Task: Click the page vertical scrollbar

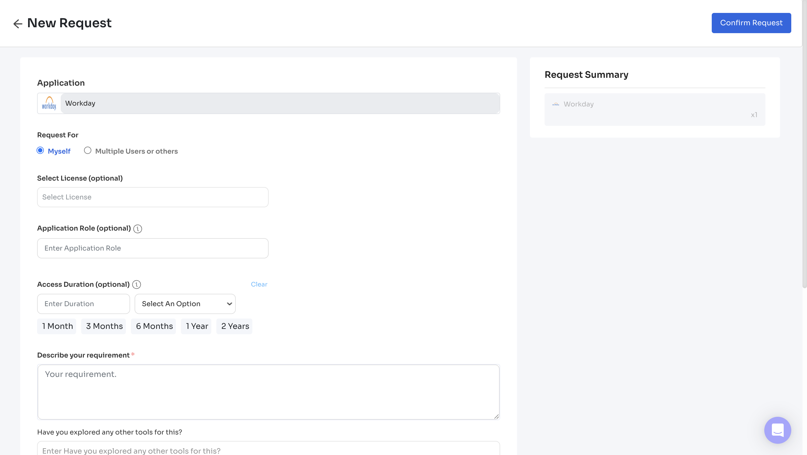Action: (x=804, y=144)
